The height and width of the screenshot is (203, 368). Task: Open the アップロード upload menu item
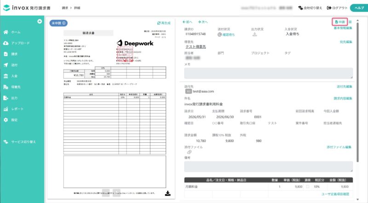[x=20, y=43]
